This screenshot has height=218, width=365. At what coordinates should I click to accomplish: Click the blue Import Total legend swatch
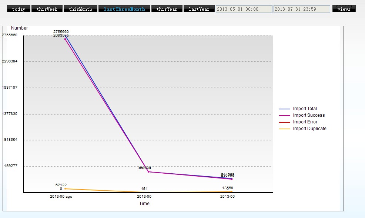tap(284, 109)
